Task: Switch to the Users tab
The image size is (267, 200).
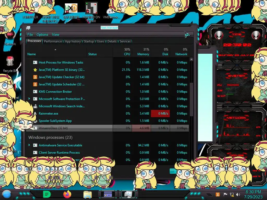Action: (x=100, y=41)
